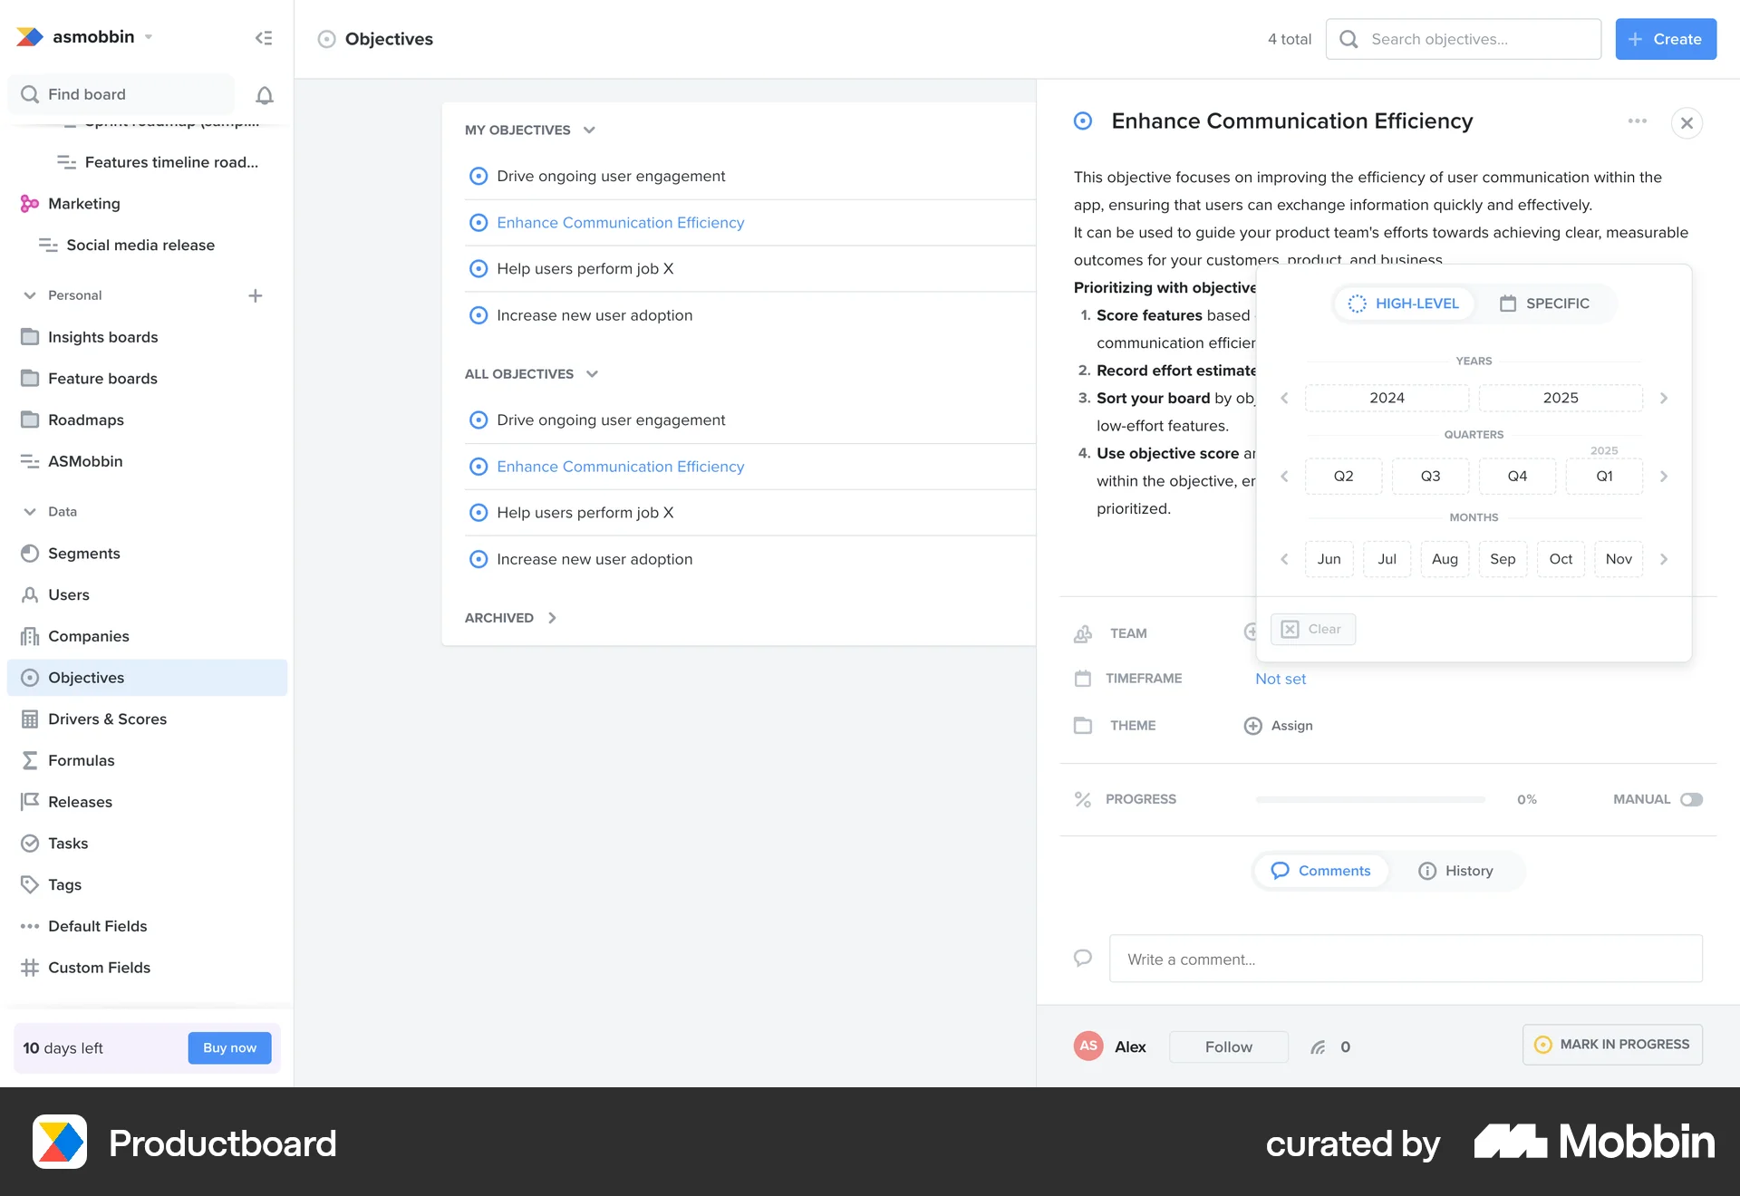Click the Create button
This screenshot has width=1740, height=1196.
1666,39
